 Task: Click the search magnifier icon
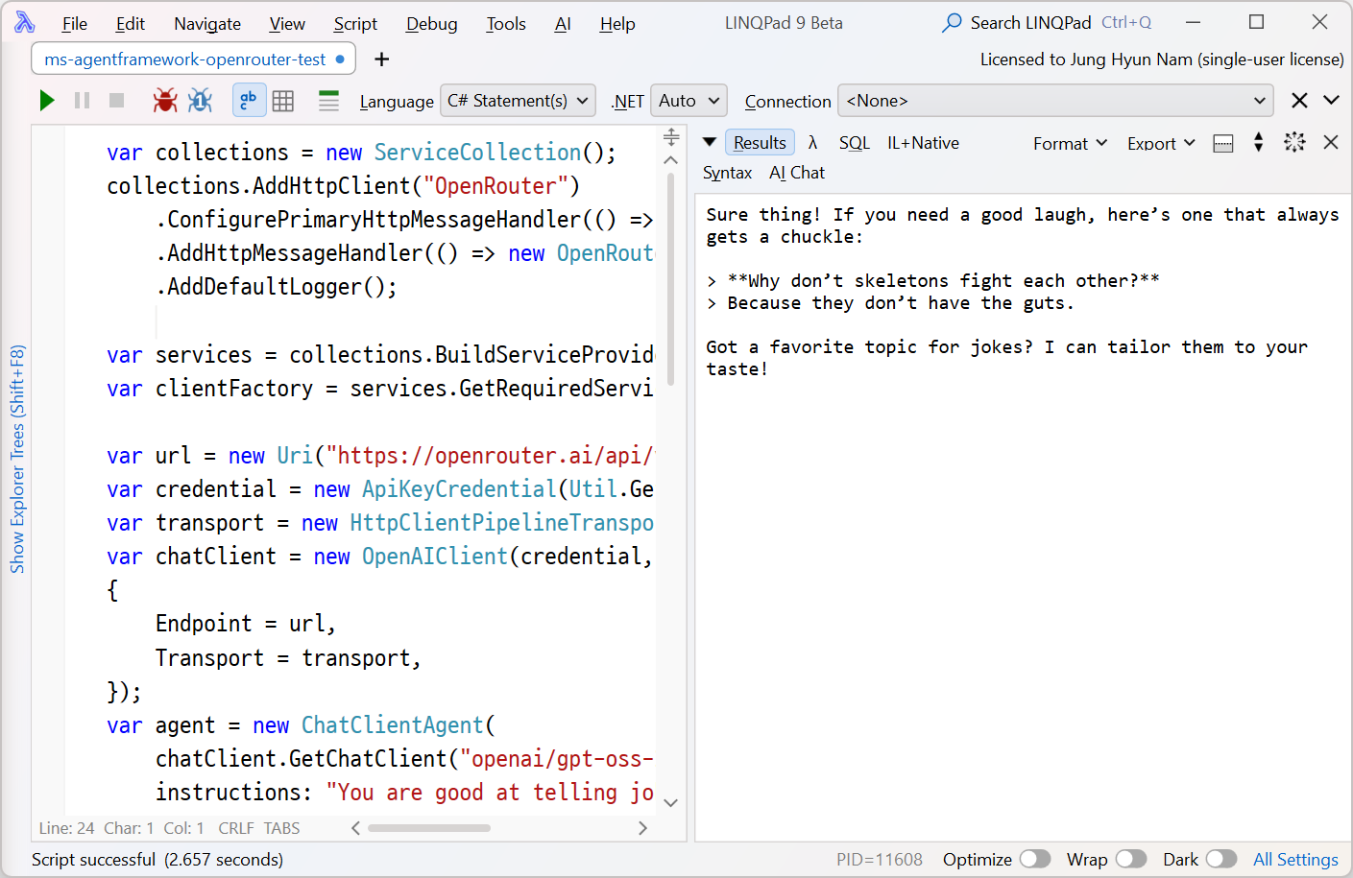pyautogui.click(x=952, y=23)
